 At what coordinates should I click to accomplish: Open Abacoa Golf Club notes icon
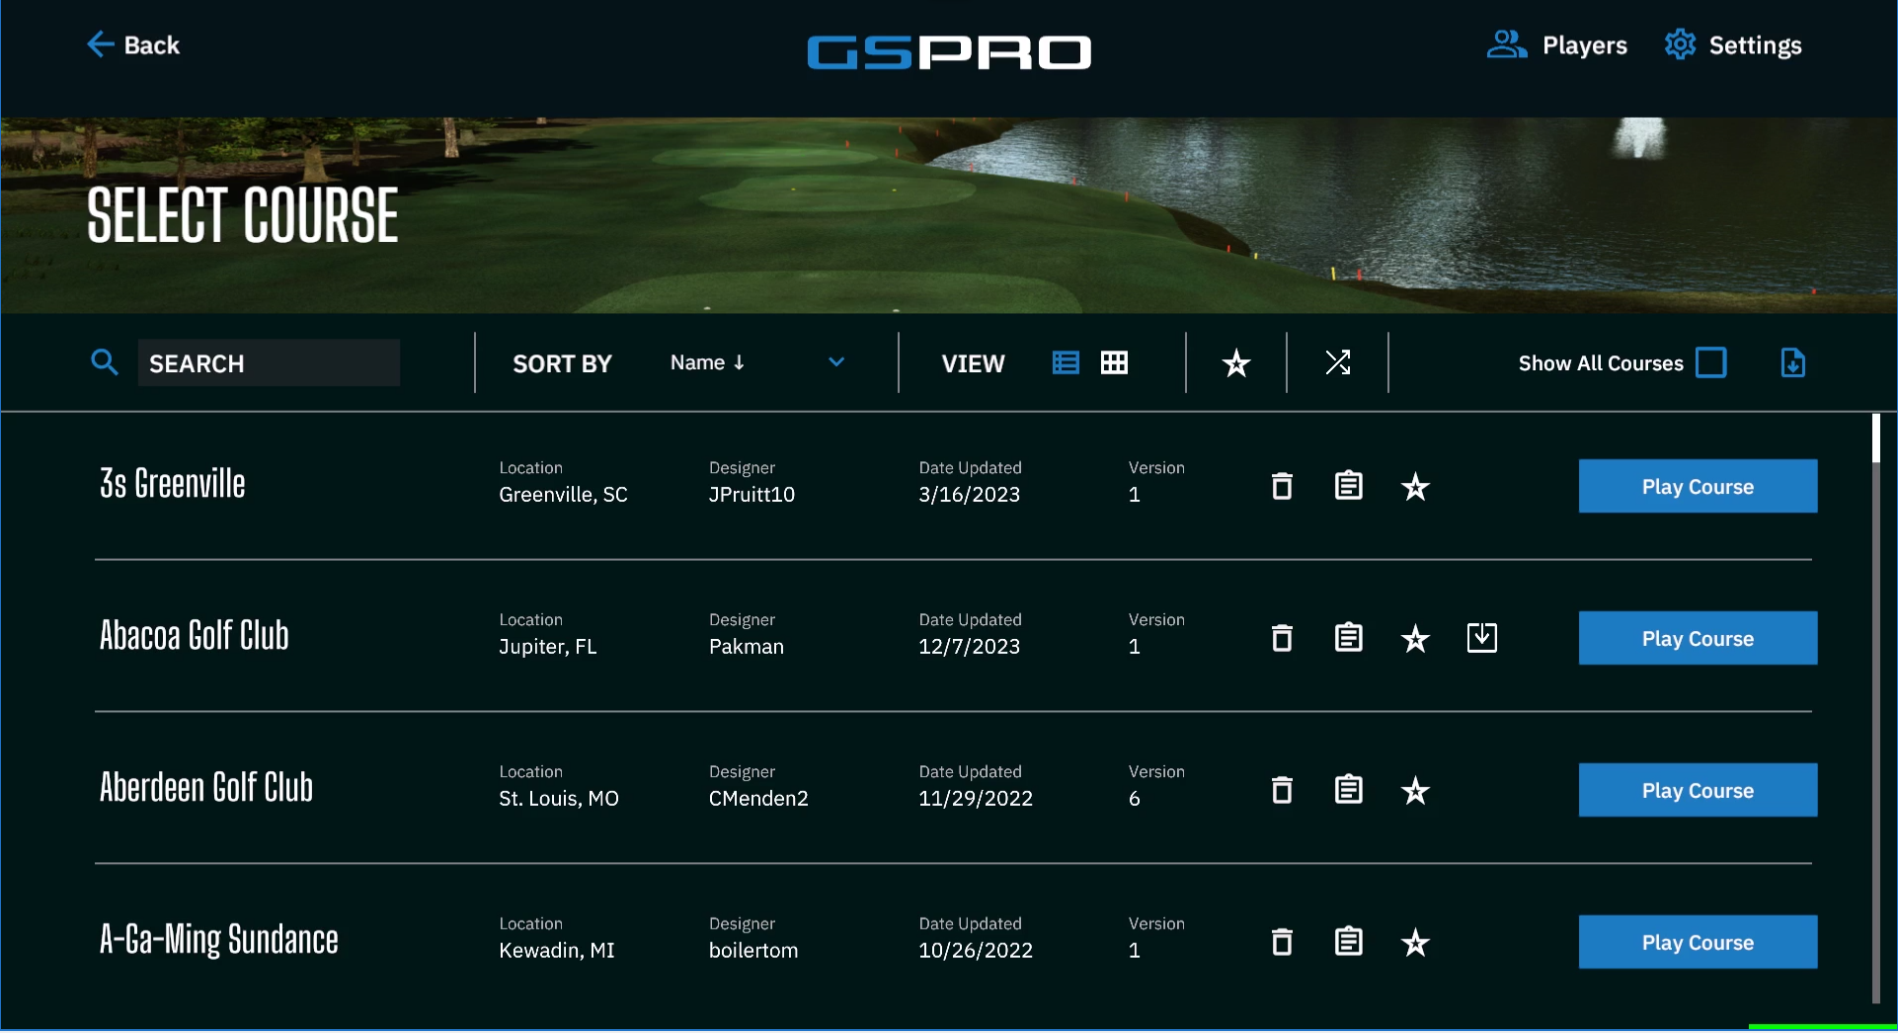click(1349, 638)
